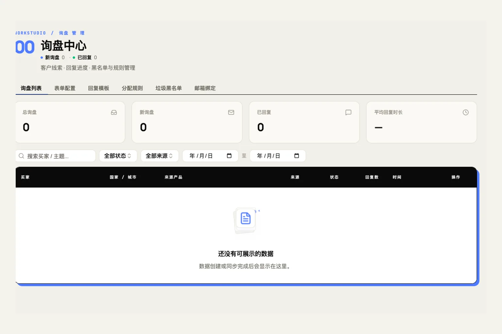Click the 状态 column header
The image size is (502, 334).
[x=334, y=177]
